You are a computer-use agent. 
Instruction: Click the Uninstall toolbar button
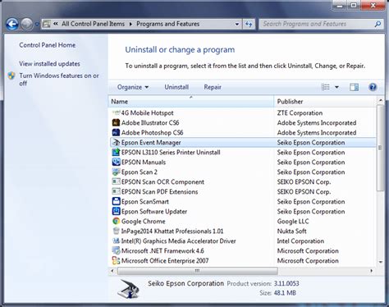(x=176, y=87)
